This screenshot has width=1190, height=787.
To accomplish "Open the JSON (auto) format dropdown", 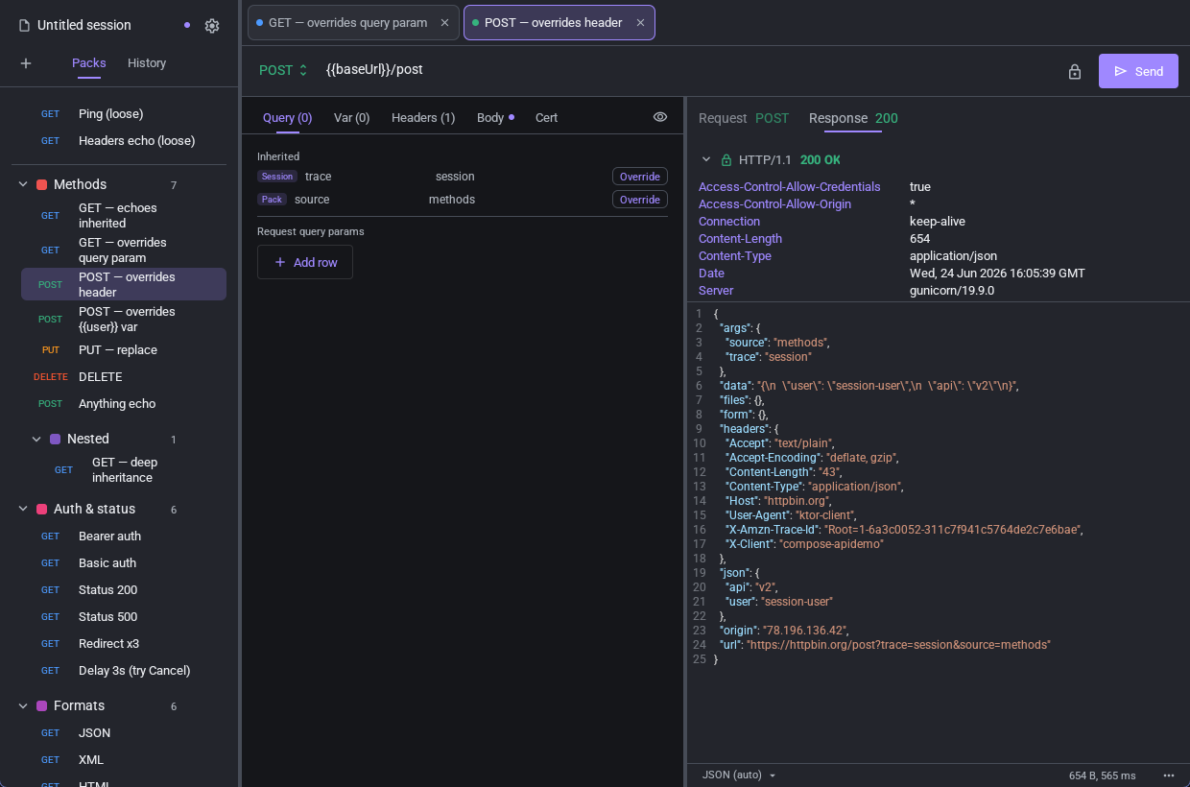I will click(x=739, y=775).
